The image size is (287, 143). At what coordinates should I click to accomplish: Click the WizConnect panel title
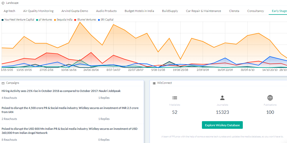(165, 83)
